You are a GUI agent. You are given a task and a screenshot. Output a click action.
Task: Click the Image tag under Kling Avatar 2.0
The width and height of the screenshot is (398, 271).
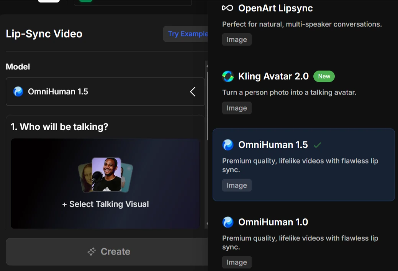(x=237, y=108)
